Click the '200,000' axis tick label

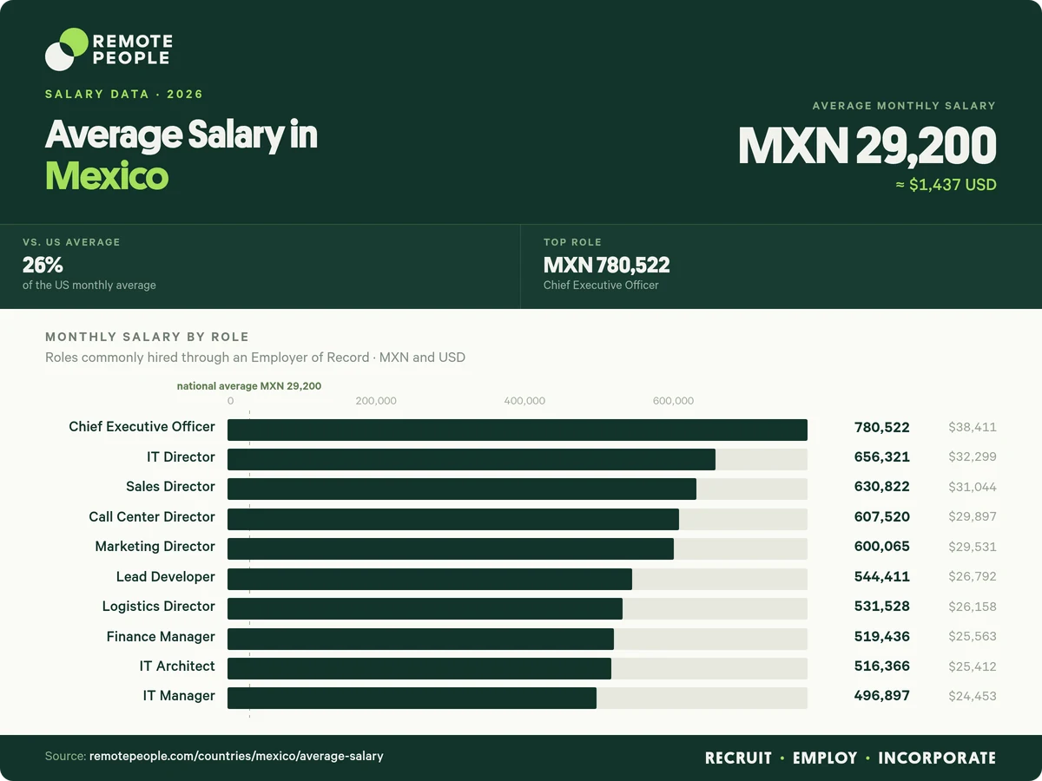coord(376,401)
